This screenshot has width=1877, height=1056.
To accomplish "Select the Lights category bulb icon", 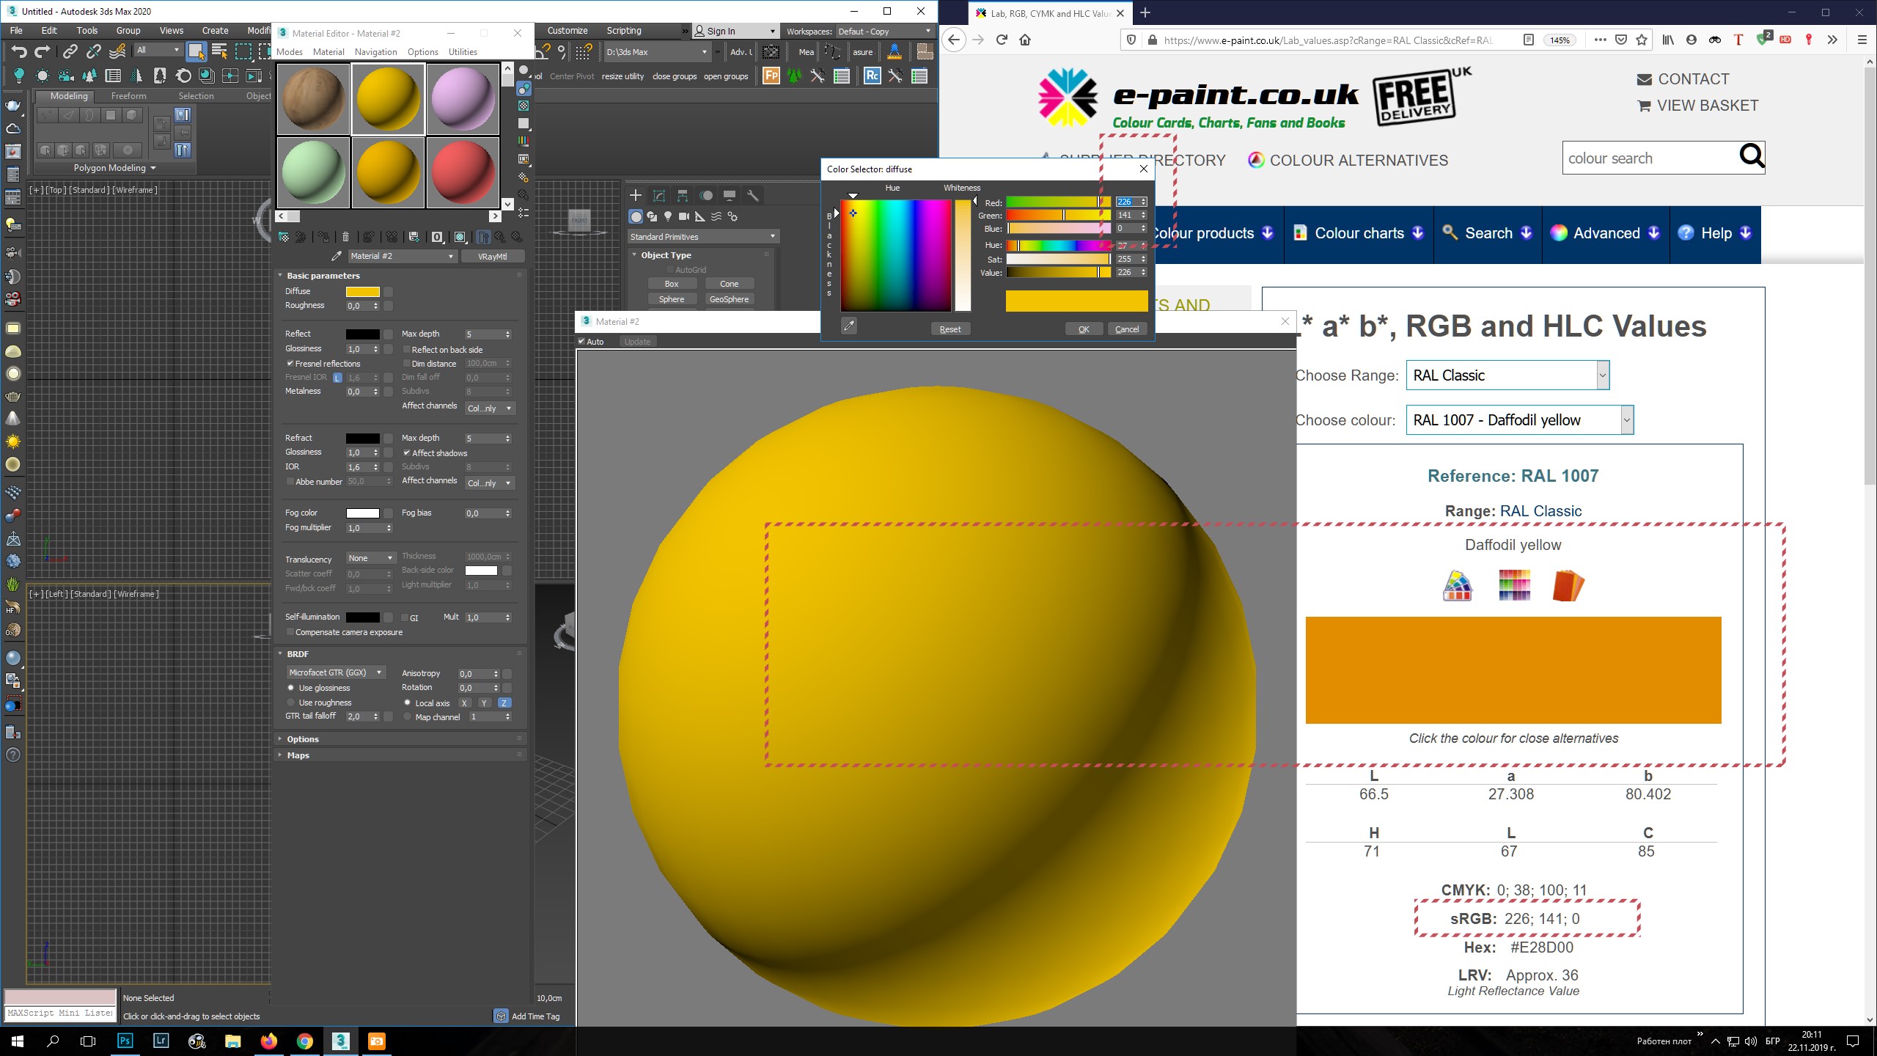I will pos(668,216).
